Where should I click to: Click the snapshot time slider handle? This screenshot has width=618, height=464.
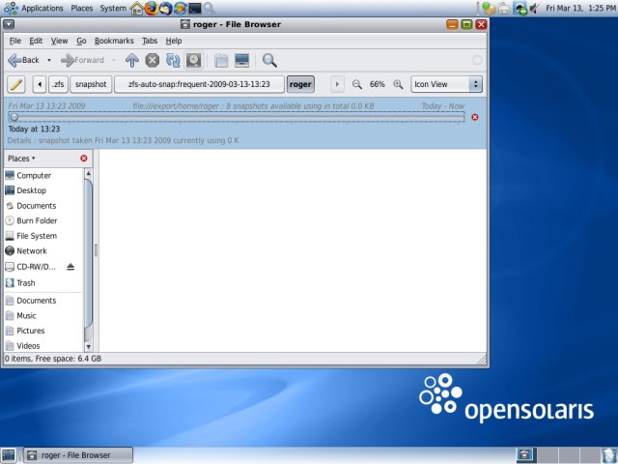14,117
